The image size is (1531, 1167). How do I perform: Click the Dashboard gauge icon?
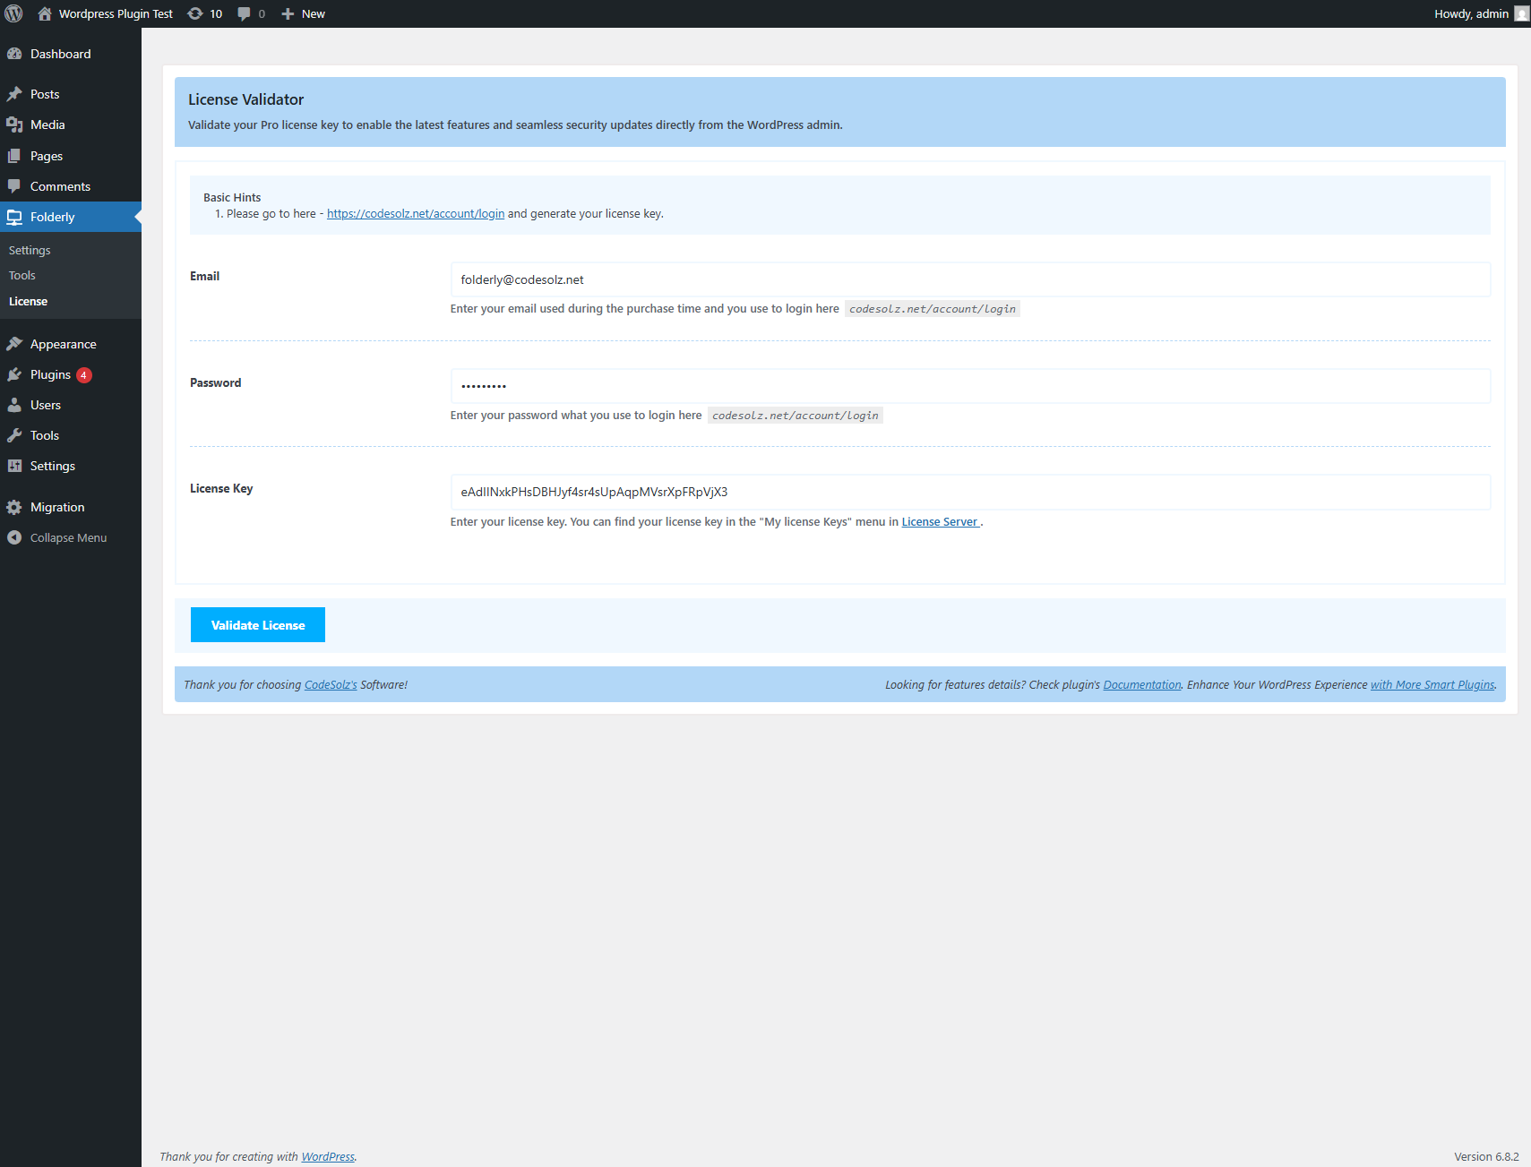click(x=14, y=54)
